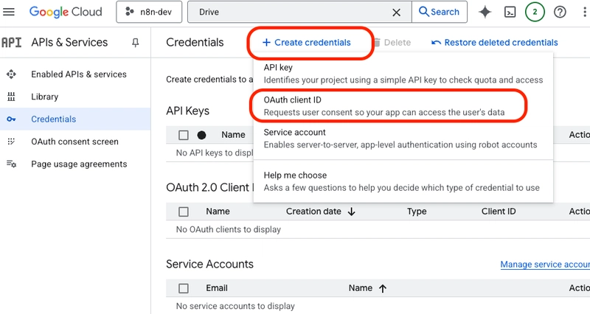Open notifications badge showing 2
Viewport: 590px width, 314px height.
[535, 12]
